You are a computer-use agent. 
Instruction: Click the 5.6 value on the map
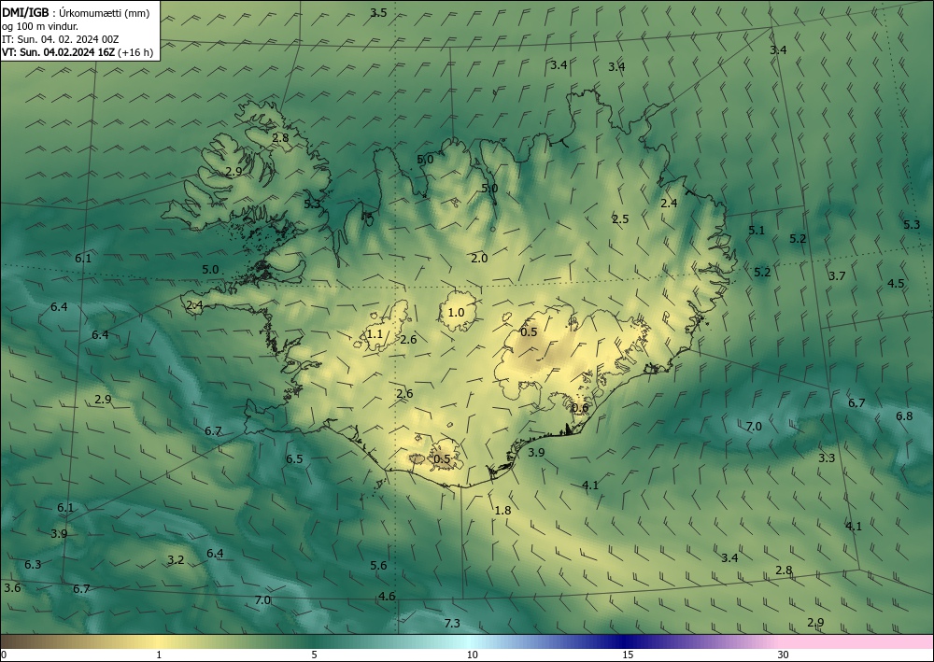pyautogui.click(x=378, y=566)
